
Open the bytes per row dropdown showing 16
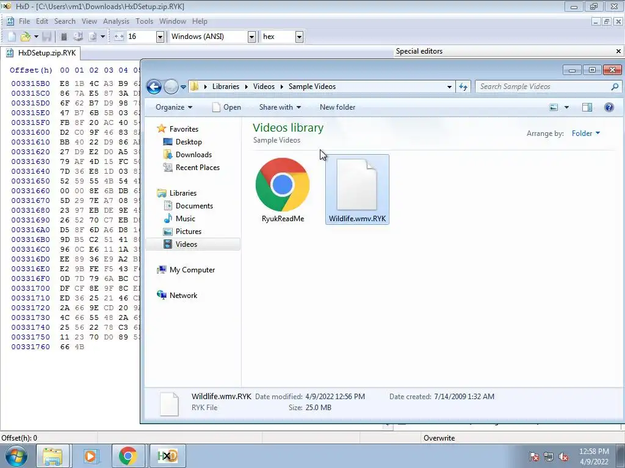tap(160, 37)
